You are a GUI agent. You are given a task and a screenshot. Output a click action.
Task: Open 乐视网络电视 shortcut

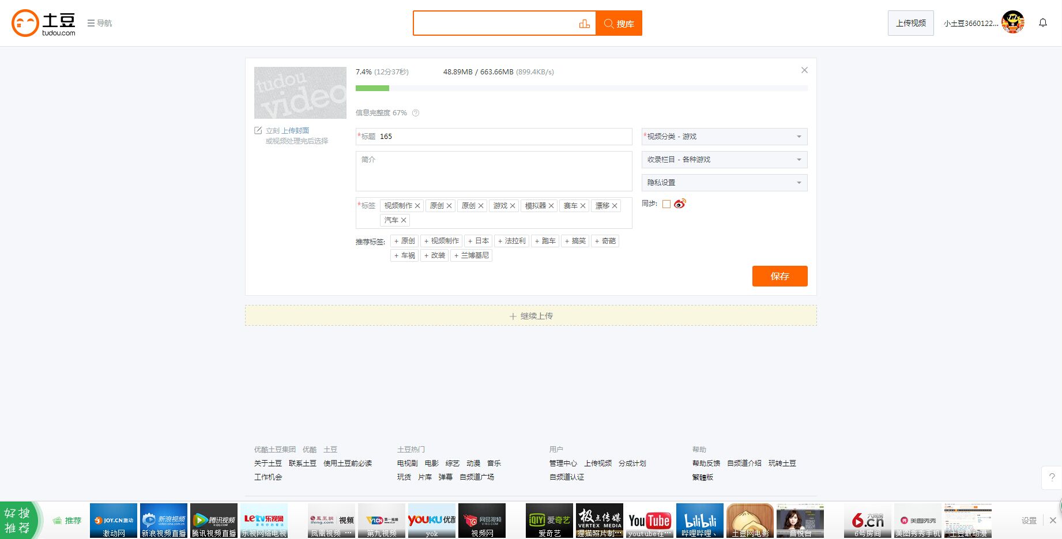[x=264, y=521]
